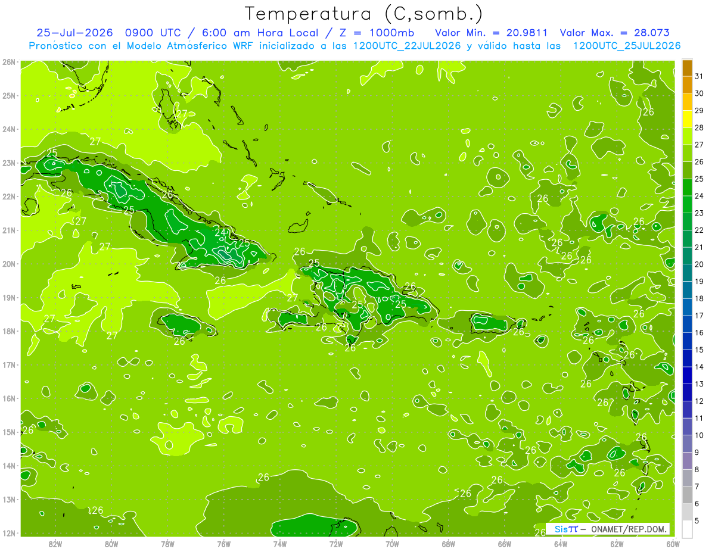
Task: Click the colorbar label '20'
Action: pos(699,264)
